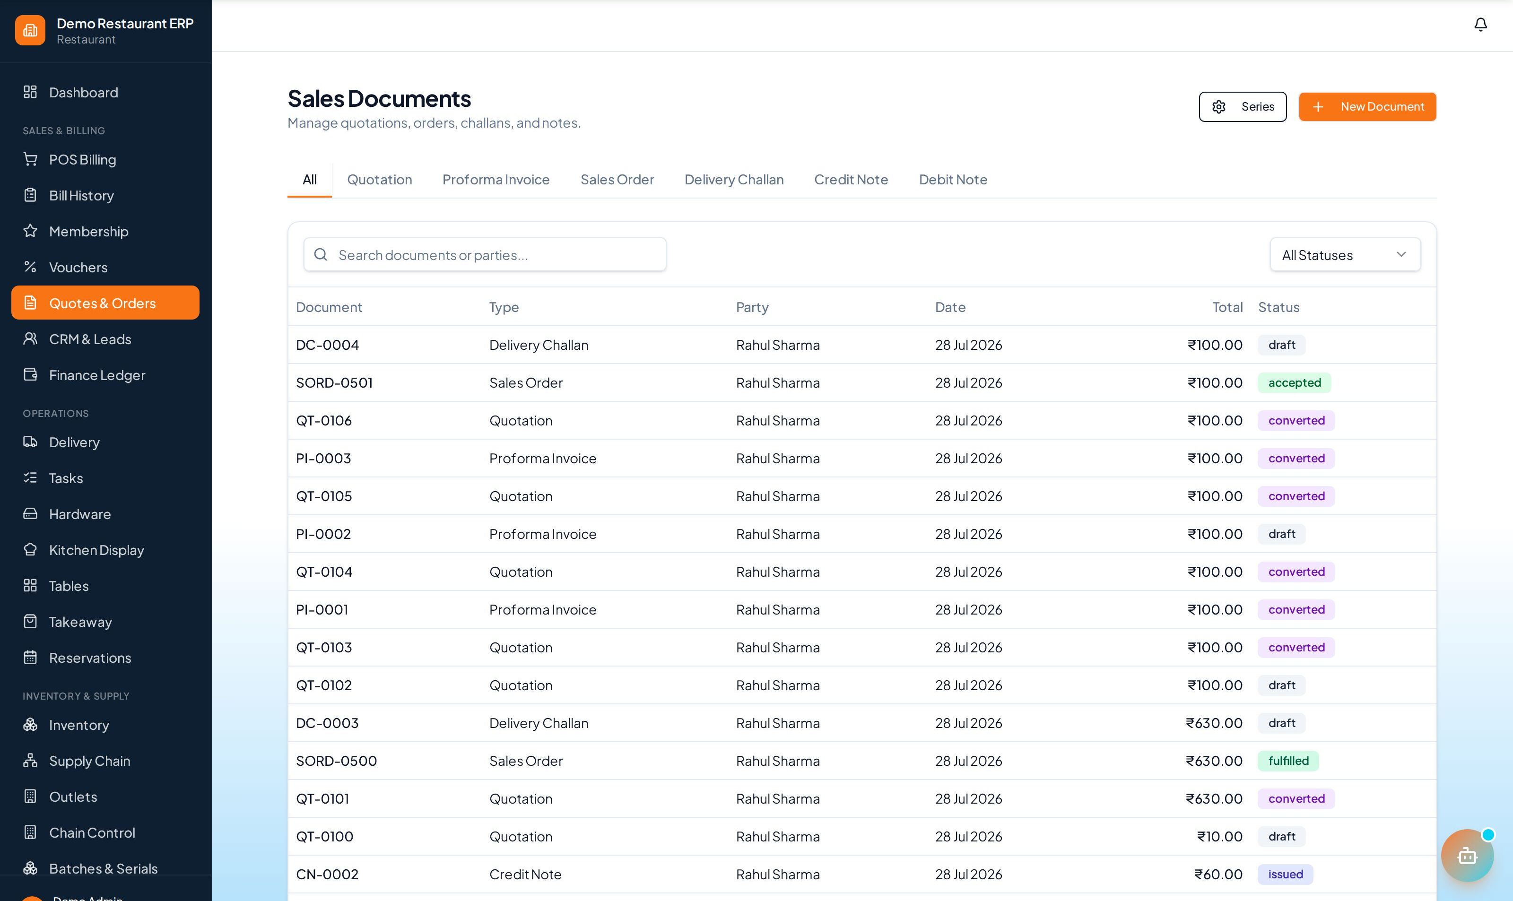Click the Finance Ledger wallet icon
The width and height of the screenshot is (1513, 901).
(x=30, y=374)
